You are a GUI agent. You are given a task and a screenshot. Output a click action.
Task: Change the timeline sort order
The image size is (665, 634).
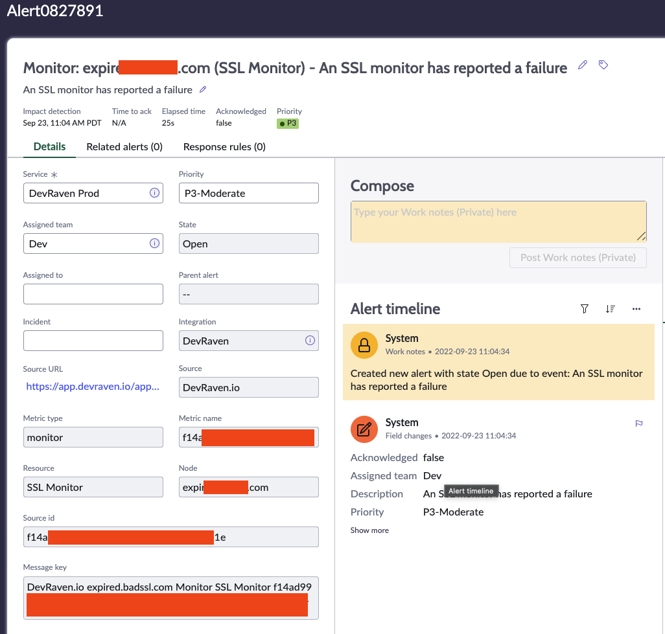pos(610,309)
